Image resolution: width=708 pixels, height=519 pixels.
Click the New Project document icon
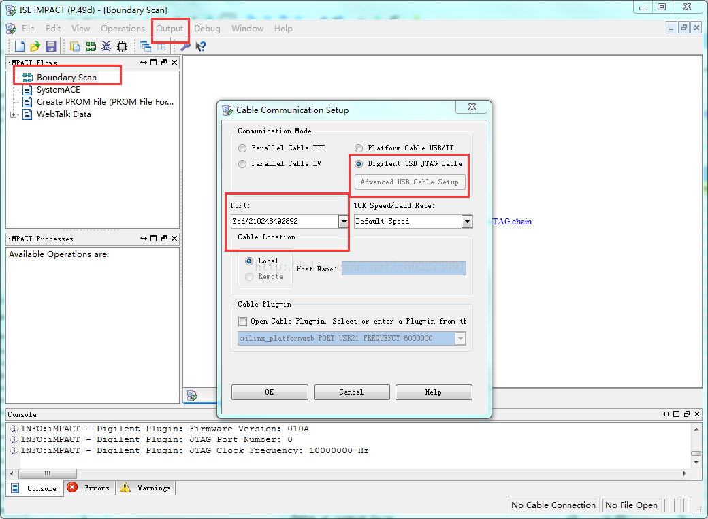point(20,46)
